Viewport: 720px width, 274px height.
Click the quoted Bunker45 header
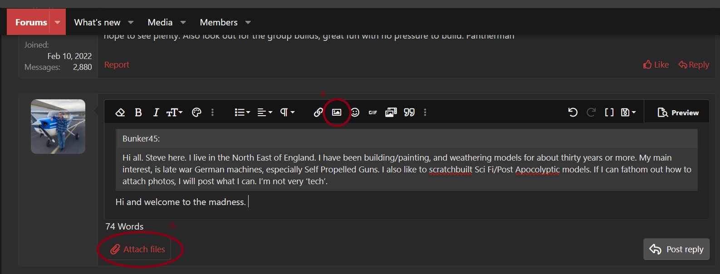coord(407,138)
